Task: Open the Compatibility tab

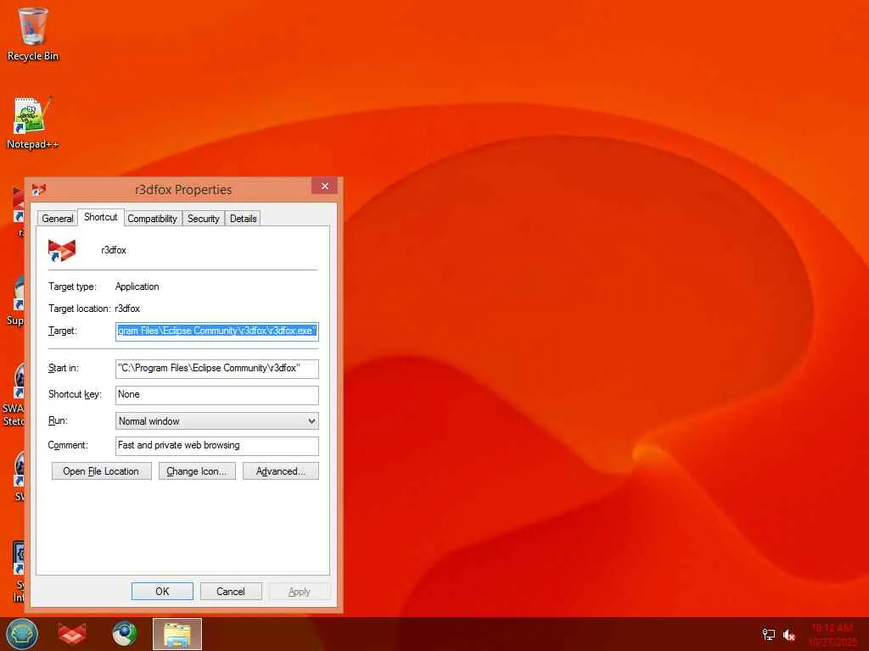Action: pos(153,219)
